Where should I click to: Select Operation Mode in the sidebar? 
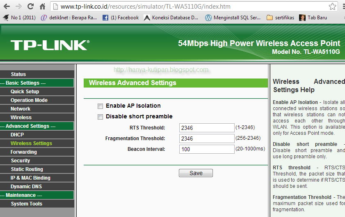(x=37, y=100)
